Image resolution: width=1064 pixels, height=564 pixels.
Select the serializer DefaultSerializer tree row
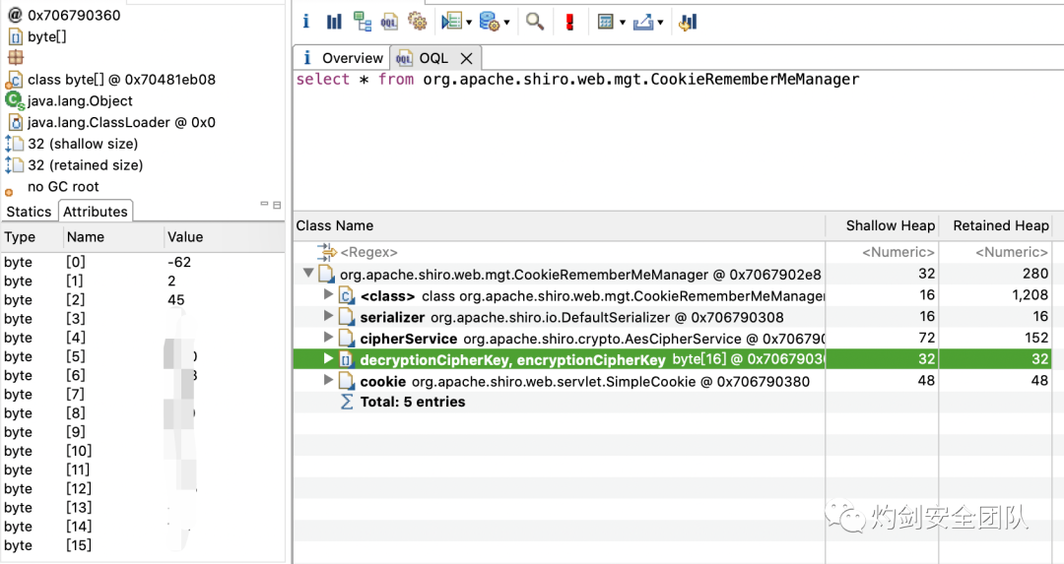point(673,317)
